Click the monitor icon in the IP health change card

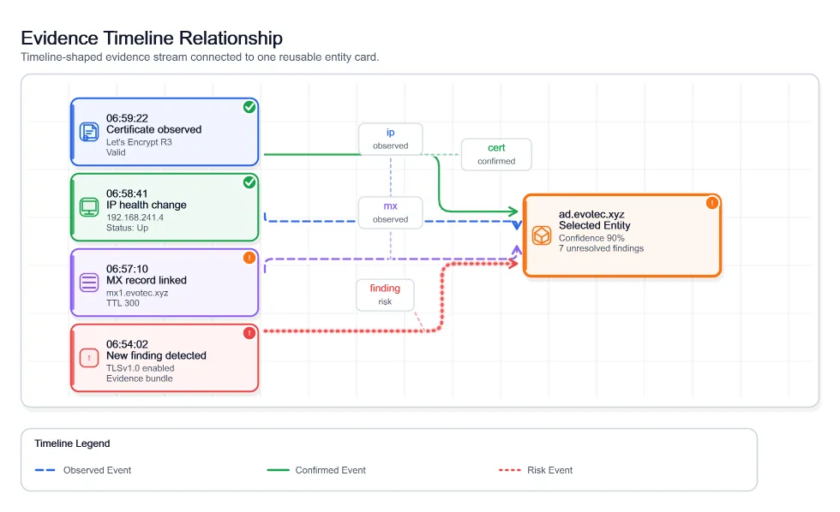coord(89,207)
